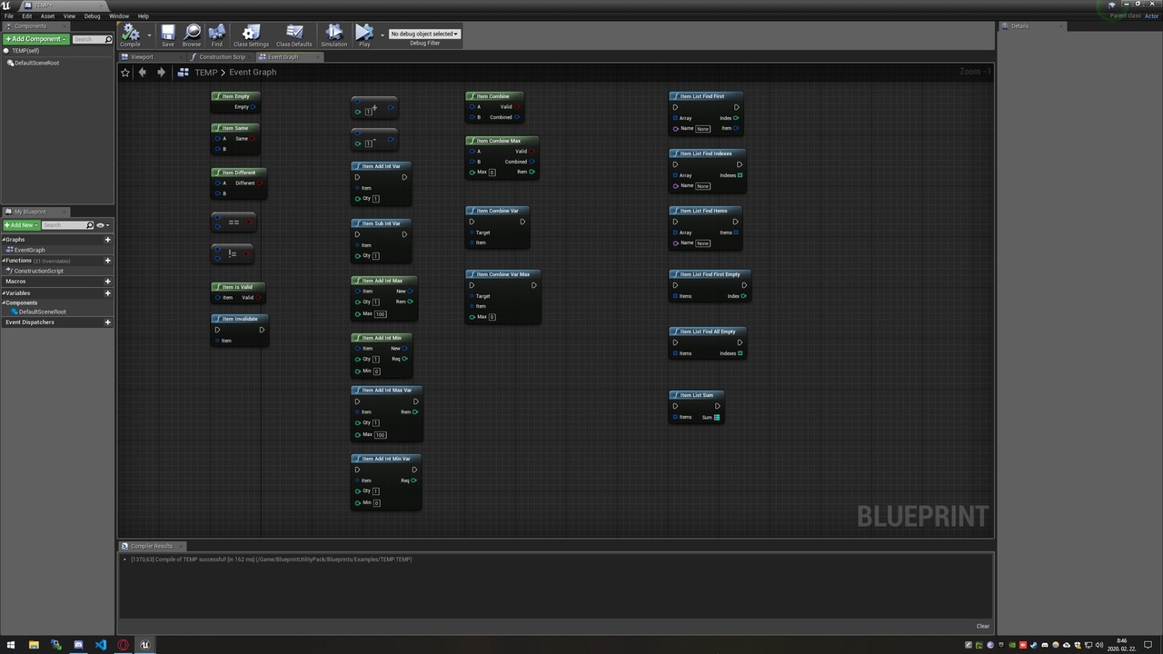
Task: Click the TEMP breadcrumb link
Action: click(205, 73)
